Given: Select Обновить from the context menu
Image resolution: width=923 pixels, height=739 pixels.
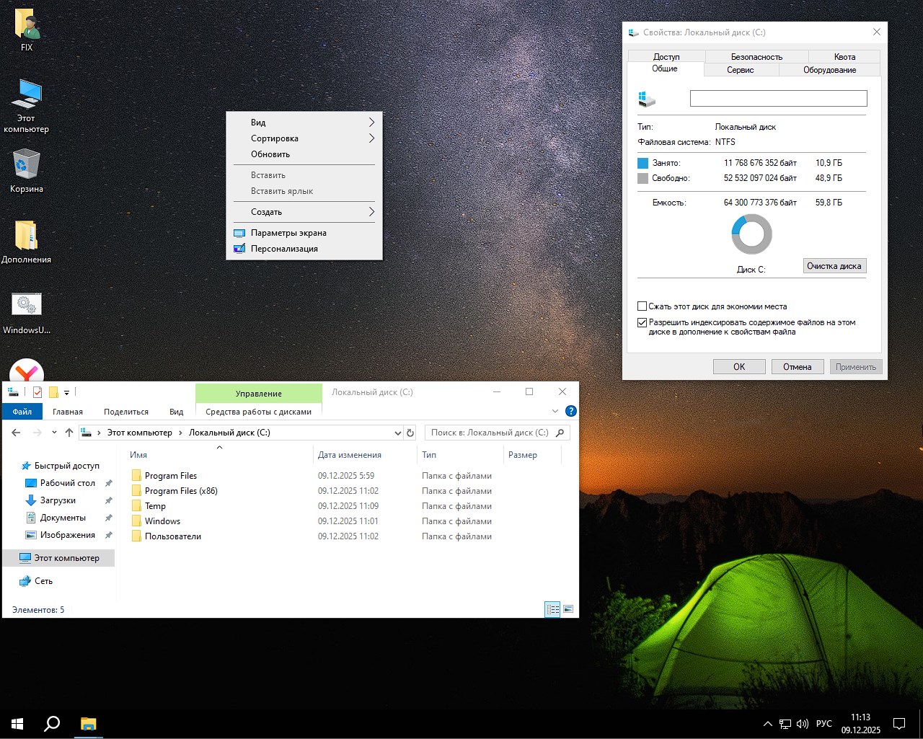Looking at the screenshot, I should tap(269, 154).
